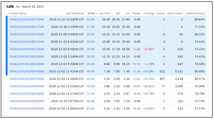
Task: Sort by Open Interest column header
Action: [175, 13]
